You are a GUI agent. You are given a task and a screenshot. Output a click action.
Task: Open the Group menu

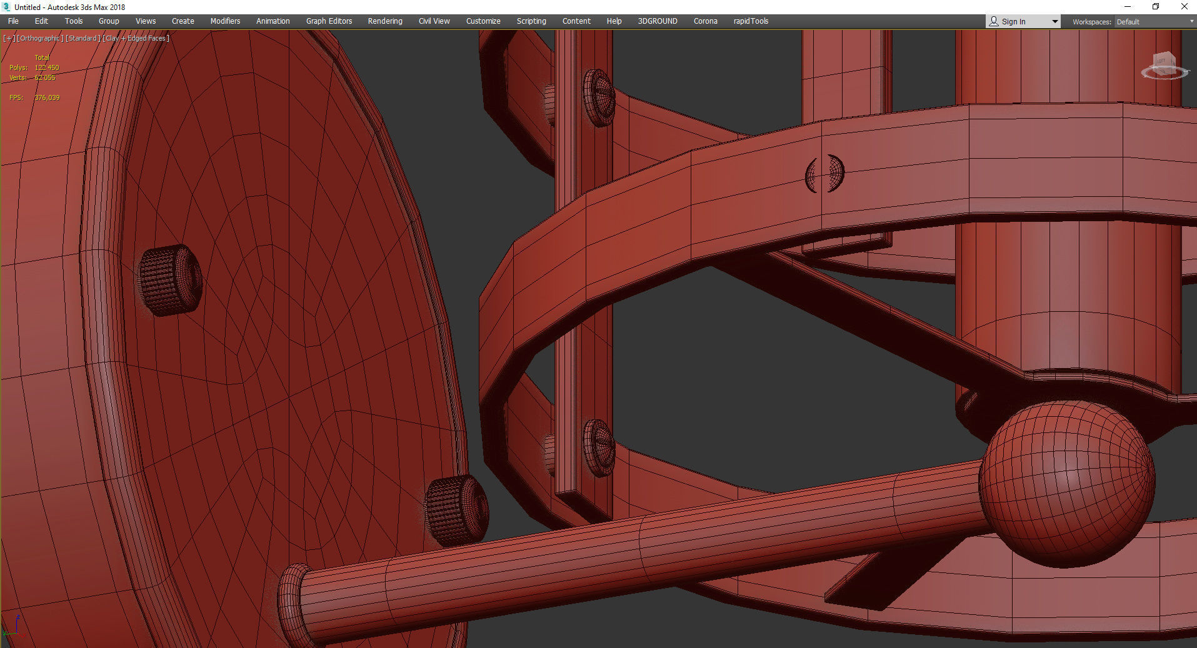point(109,21)
